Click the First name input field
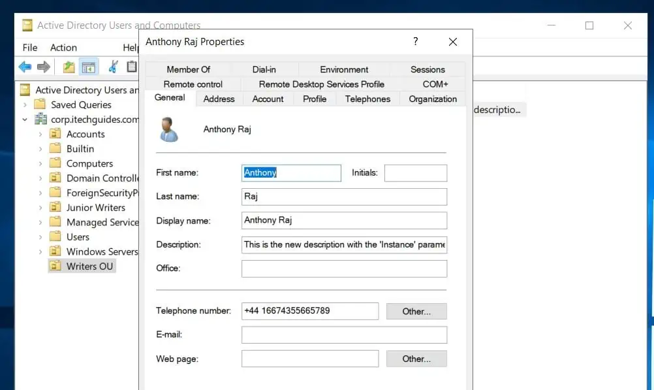Viewport: 654px width, 390px height. (291, 173)
